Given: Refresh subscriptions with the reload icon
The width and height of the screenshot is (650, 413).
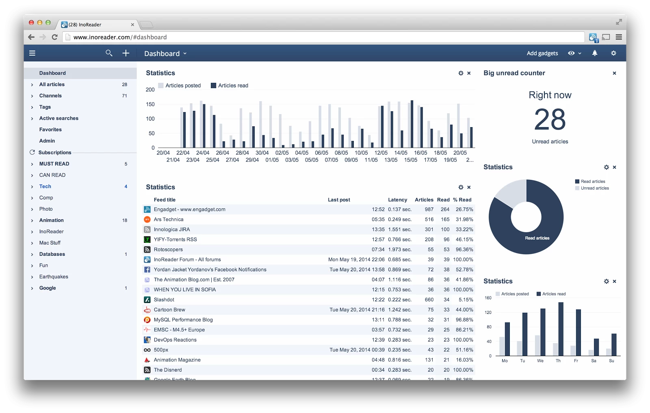Looking at the screenshot, I should [32, 152].
